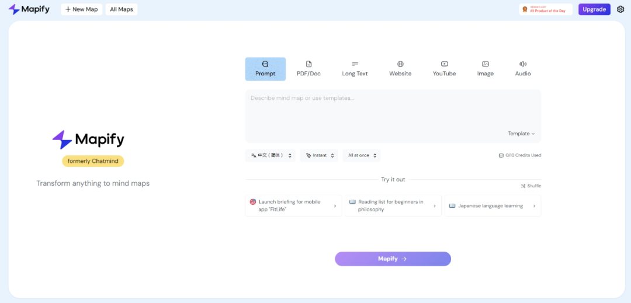Viewport: 631px width, 303px height.
Task: Click the Try it out label
Action: (393, 180)
